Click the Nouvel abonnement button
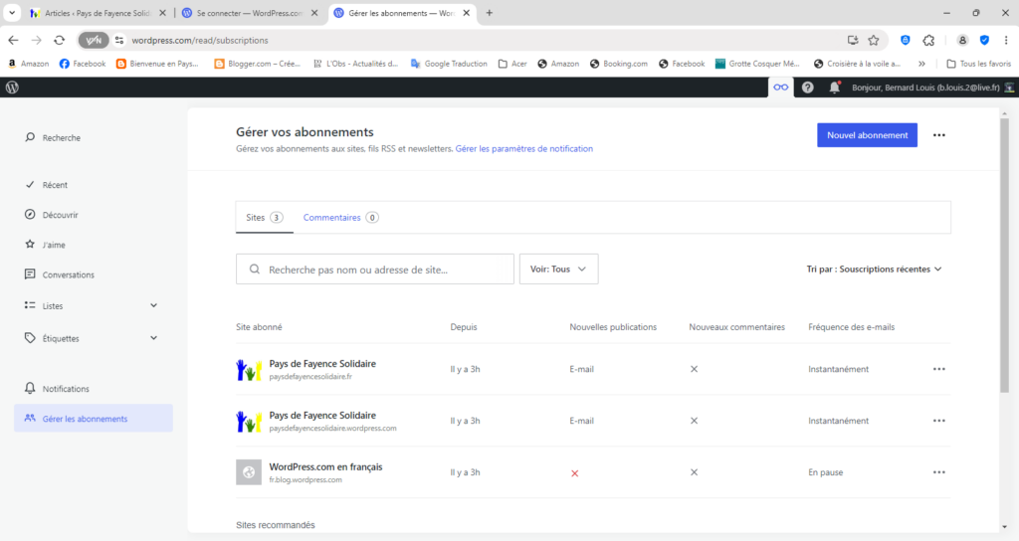1019x541 pixels. pyautogui.click(x=867, y=135)
